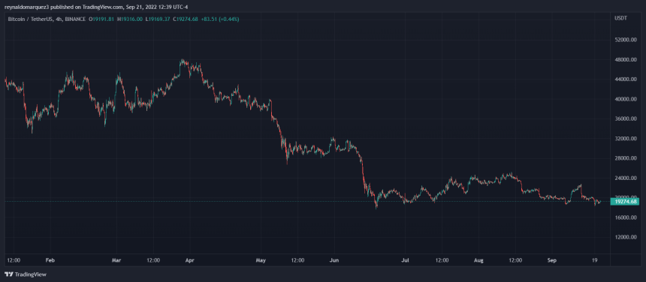Screen dimensions: 646x282
Task: Click the 24000.00 price axis label
Action: coord(625,178)
